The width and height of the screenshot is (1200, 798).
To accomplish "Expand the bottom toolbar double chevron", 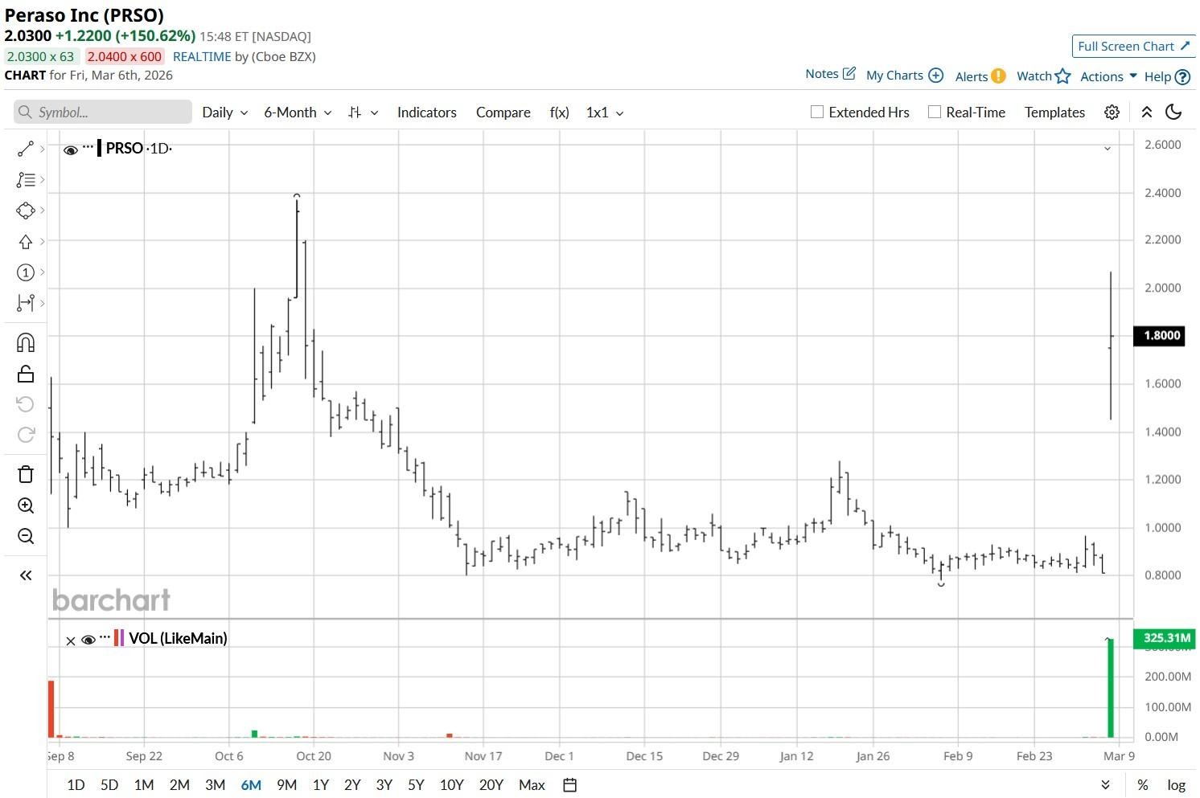I will pos(1106,785).
